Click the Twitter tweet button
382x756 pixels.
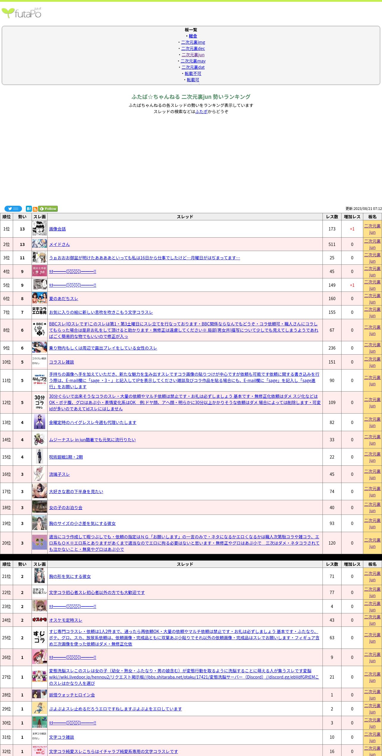click(13, 209)
